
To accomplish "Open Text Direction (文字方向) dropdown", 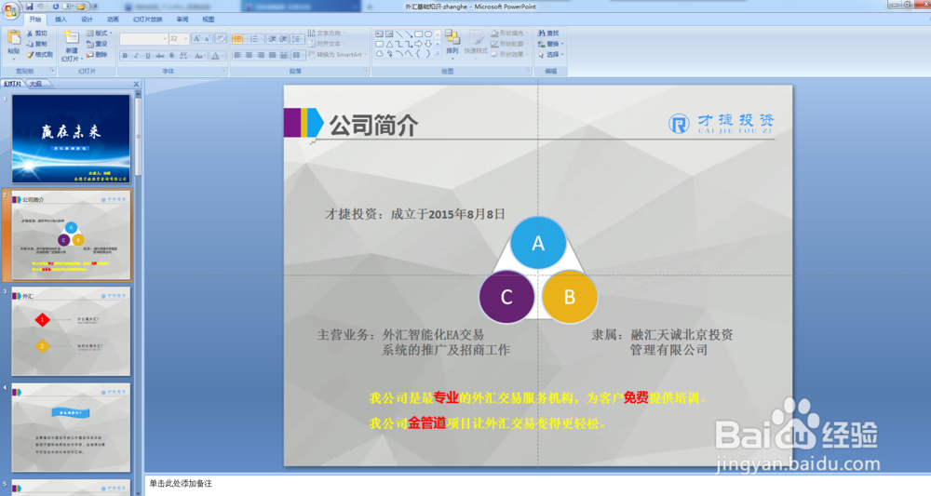I will coord(327,34).
